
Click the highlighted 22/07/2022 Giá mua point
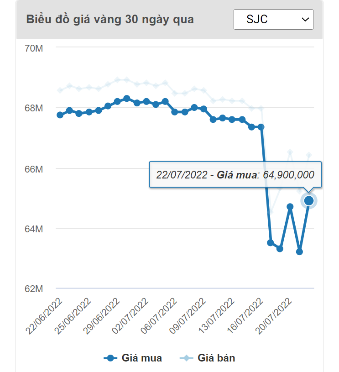(309, 200)
